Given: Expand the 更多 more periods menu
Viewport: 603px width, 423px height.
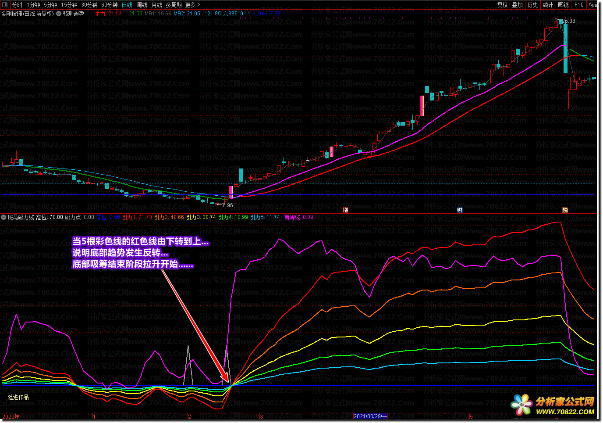Looking at the screenshot, I should 192,5.
